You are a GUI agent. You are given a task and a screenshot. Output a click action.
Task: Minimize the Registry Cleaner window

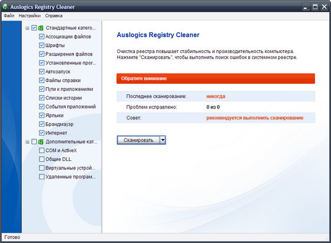[x=305, y=6]
